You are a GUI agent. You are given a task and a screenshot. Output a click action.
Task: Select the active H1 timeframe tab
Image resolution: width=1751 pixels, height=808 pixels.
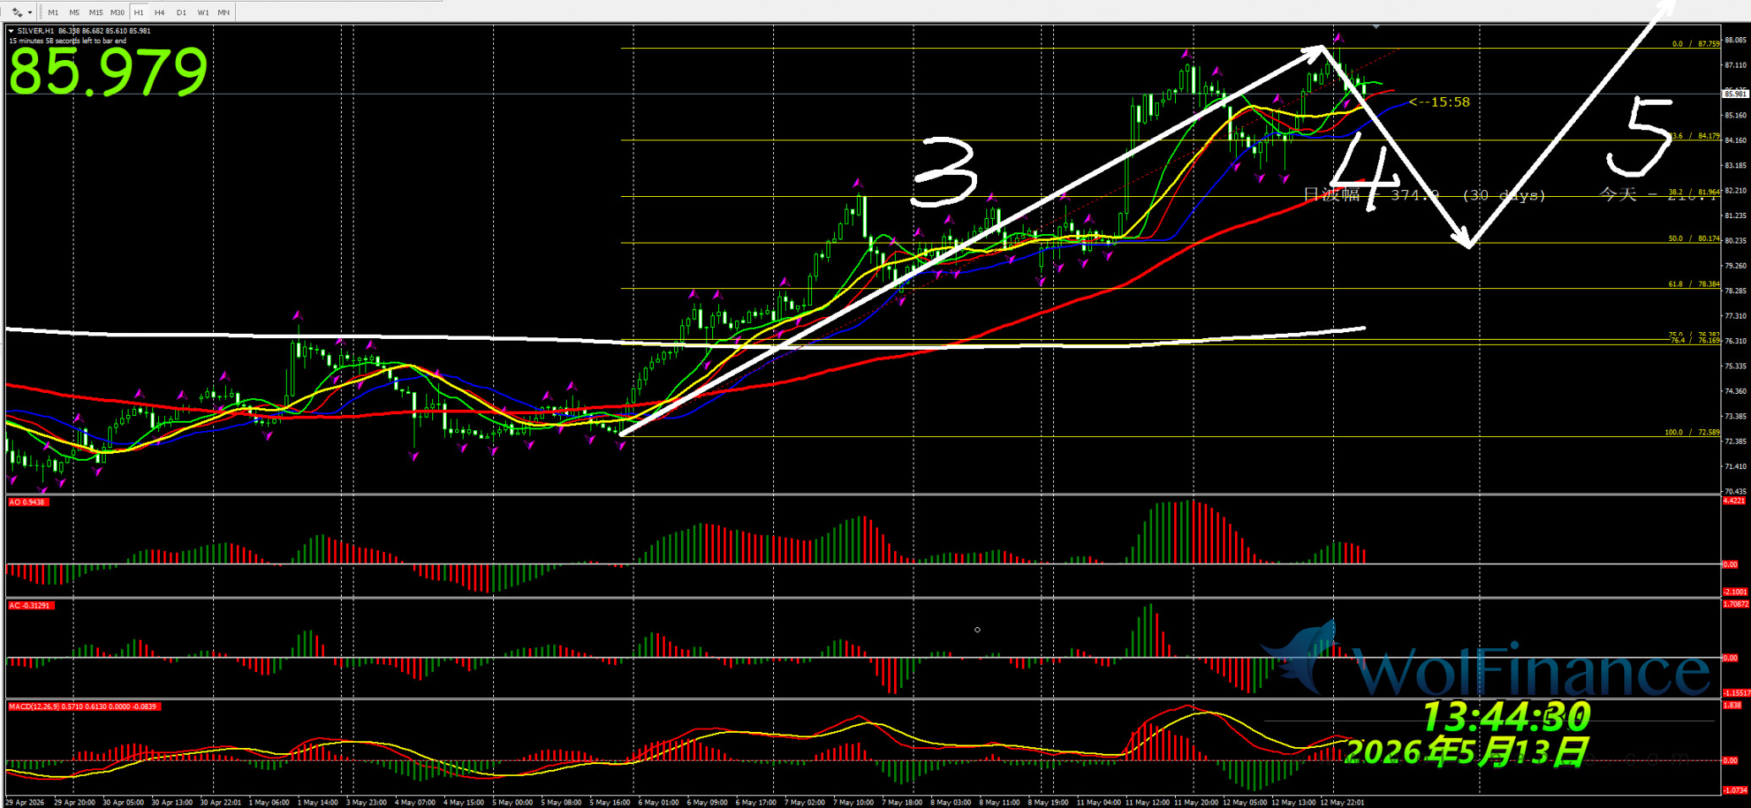click(x=139, y=13)
